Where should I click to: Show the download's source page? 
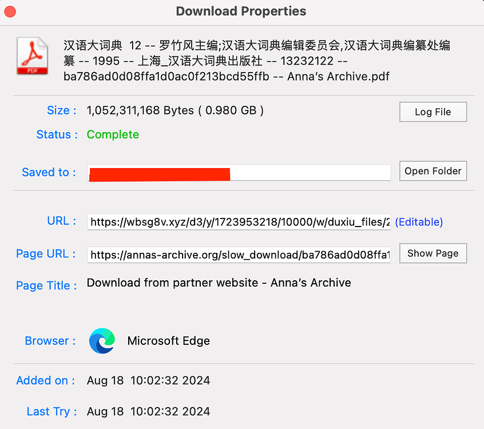[433, 253]
